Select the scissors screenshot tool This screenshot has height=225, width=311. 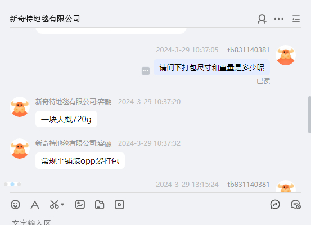pos(54,205)
